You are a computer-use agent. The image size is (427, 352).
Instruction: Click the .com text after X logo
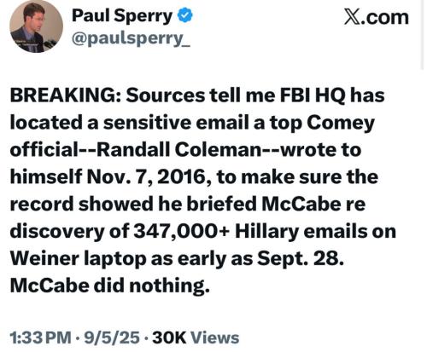point(385,18)
